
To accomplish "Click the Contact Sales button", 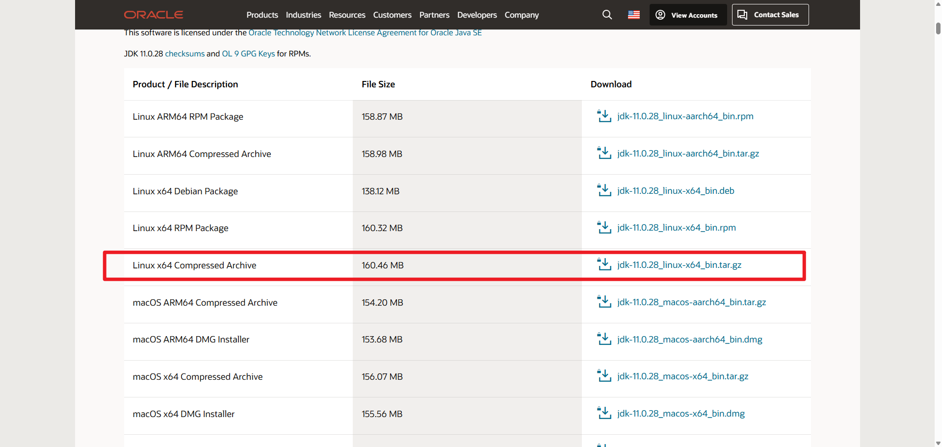I will [770, 15].
